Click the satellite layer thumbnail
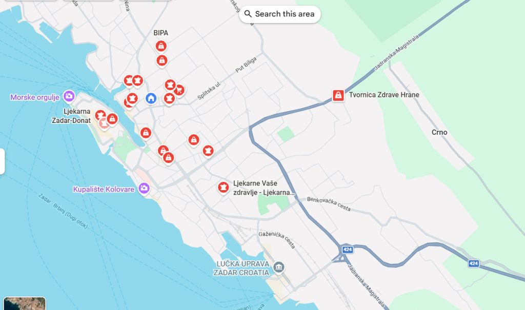The width and height of the screenshot is (525, 310). [x=25, y=303]
